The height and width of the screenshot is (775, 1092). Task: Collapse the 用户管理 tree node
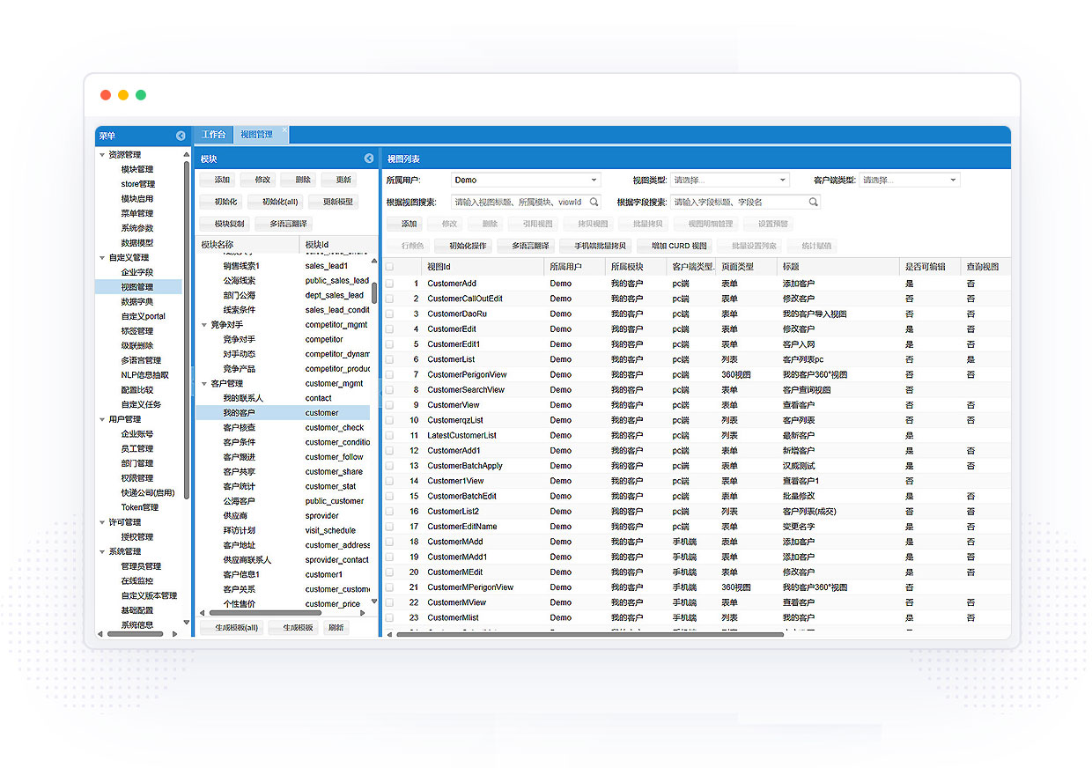[101, 419]
